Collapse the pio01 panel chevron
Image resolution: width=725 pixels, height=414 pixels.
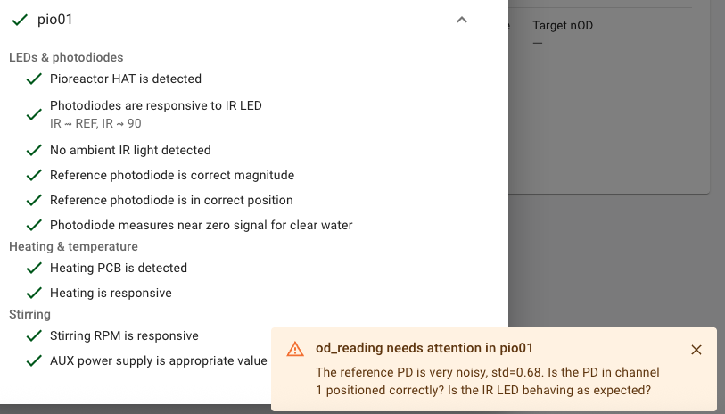tap(462, 20)
